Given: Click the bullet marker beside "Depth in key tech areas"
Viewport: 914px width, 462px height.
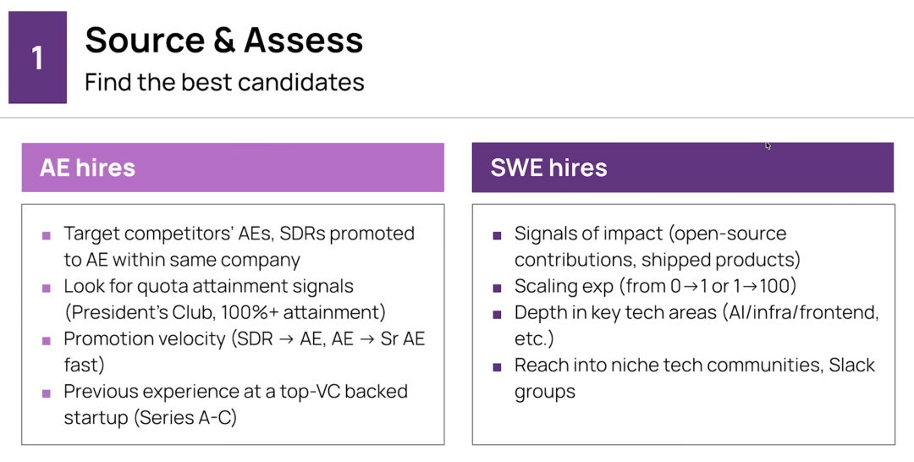Looking at the screenshot, I should (498, 314).
